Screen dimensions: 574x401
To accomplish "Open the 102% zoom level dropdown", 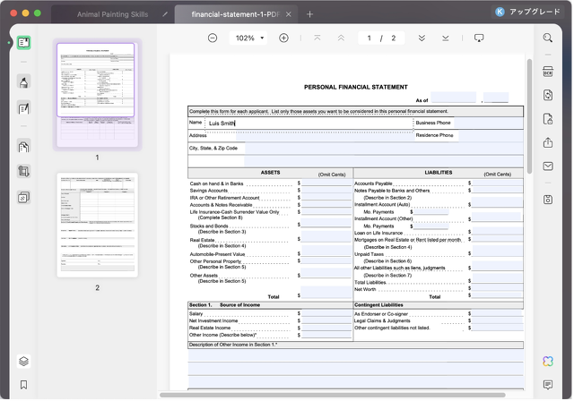I will click(x=248, y=38).
